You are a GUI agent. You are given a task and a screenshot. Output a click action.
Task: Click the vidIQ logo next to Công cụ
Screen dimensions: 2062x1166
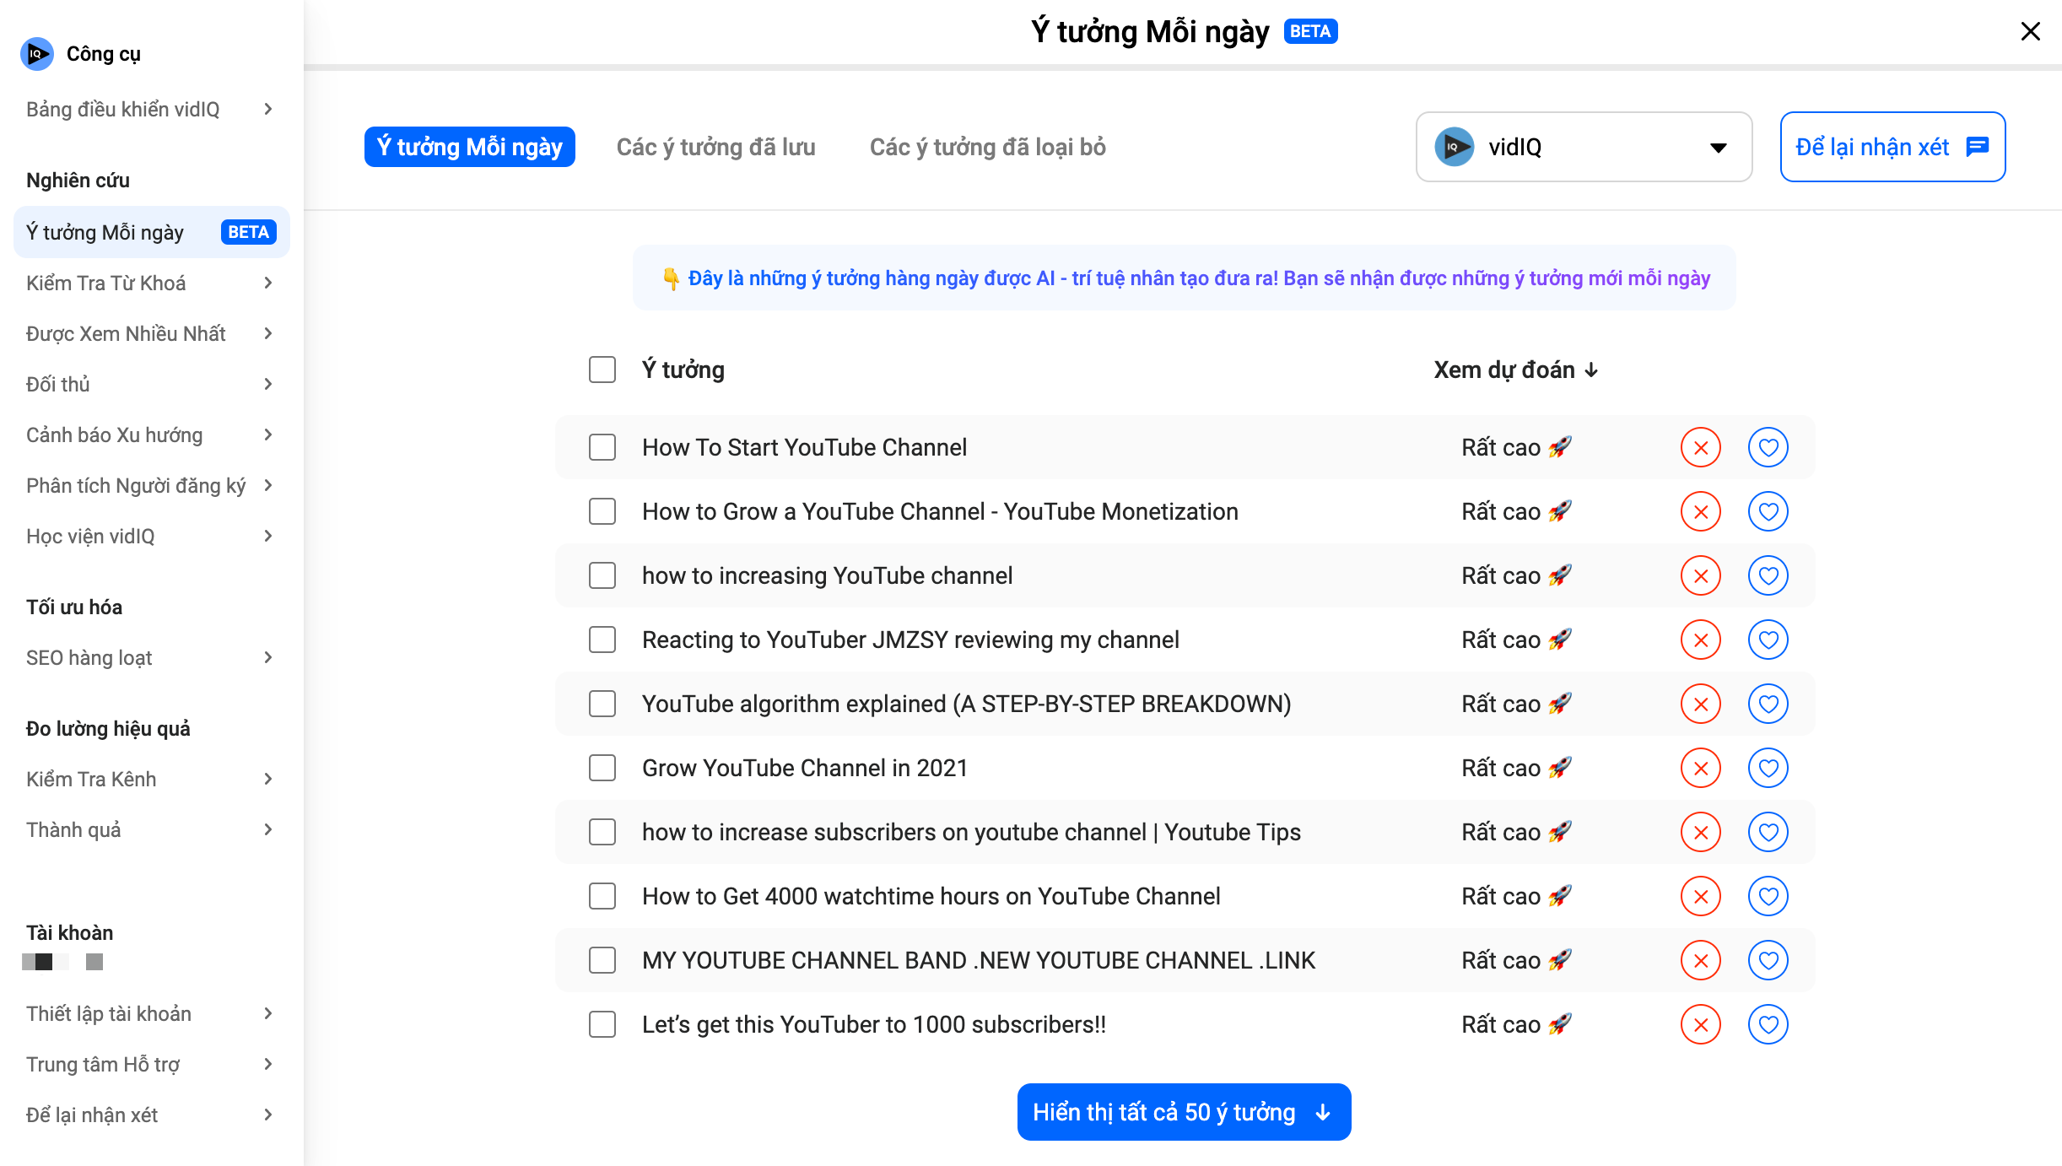36,54
